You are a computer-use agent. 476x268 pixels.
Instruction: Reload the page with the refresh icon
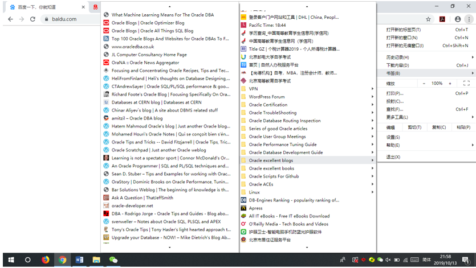click(34, 19)
